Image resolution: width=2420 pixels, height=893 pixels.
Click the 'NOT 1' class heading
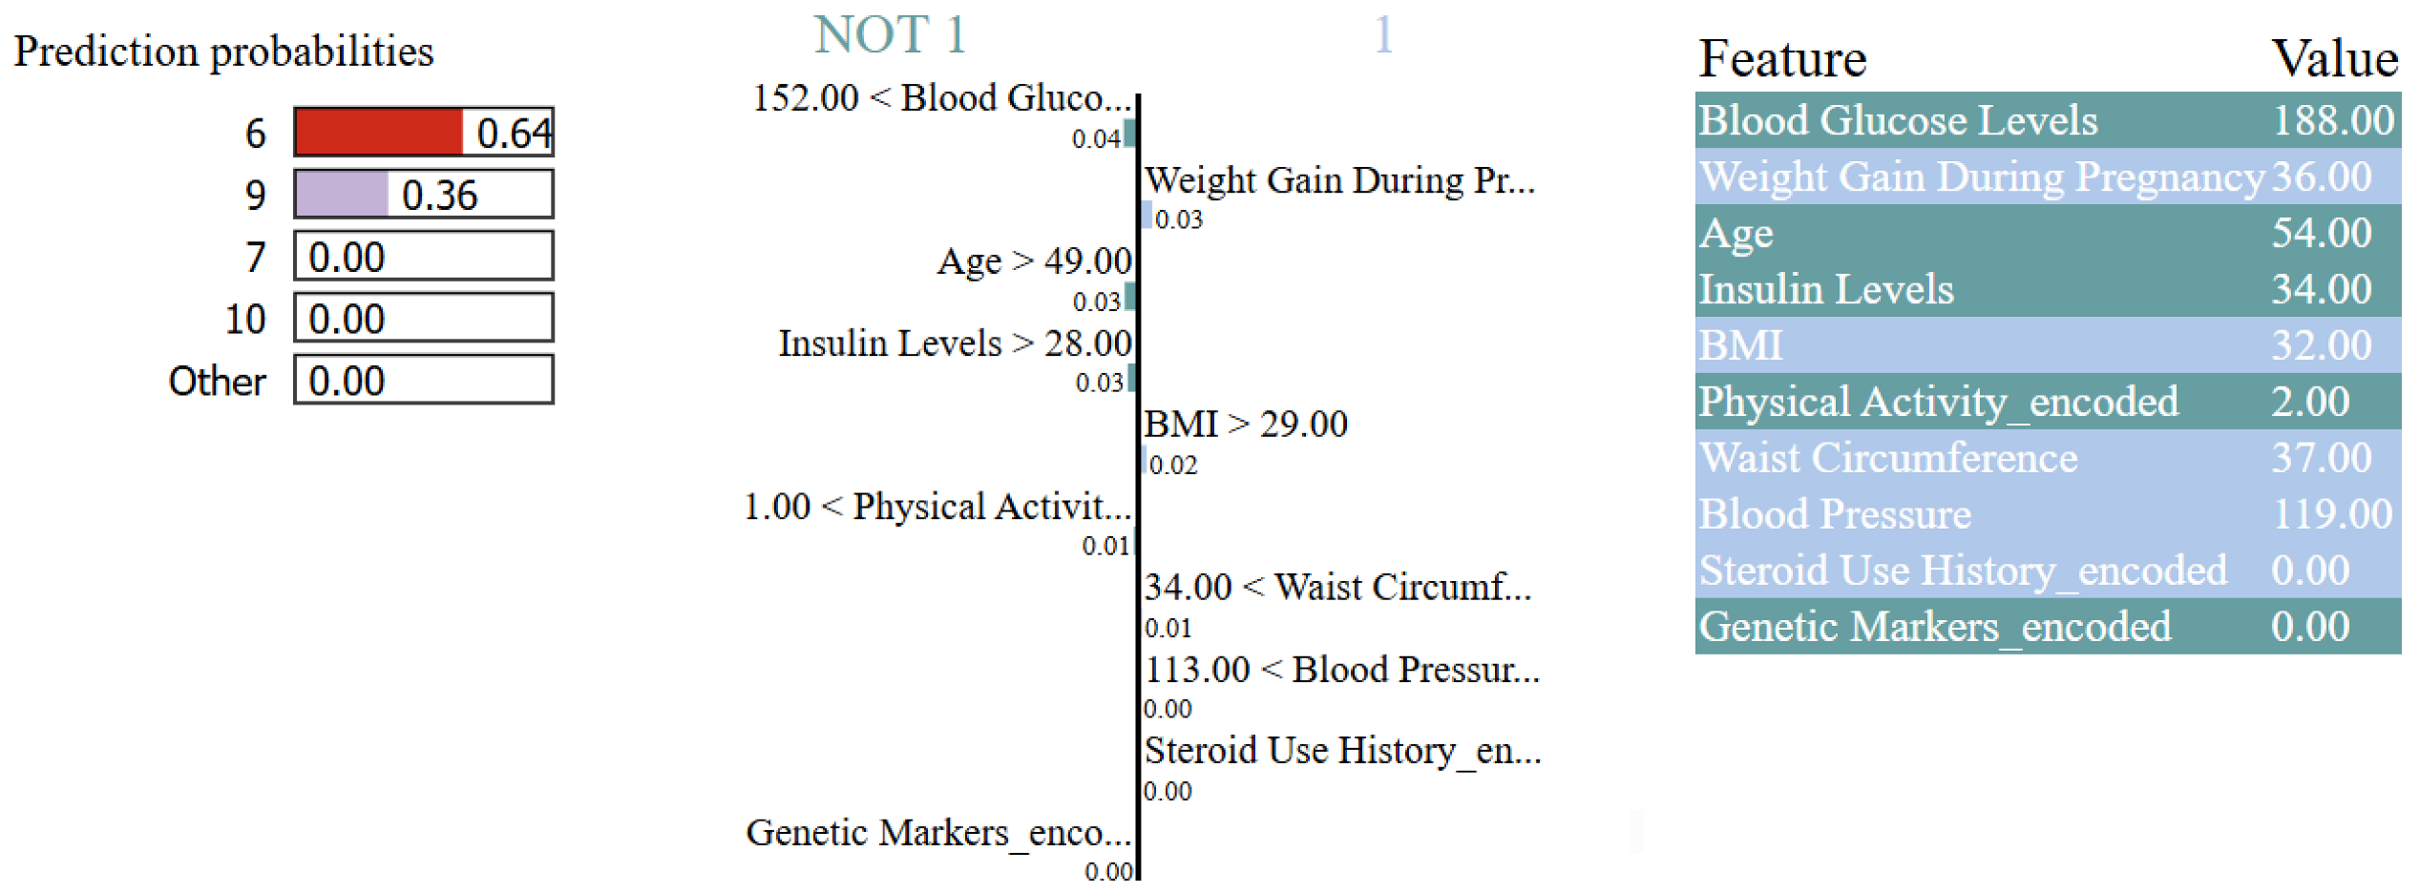tap(890, 35)
